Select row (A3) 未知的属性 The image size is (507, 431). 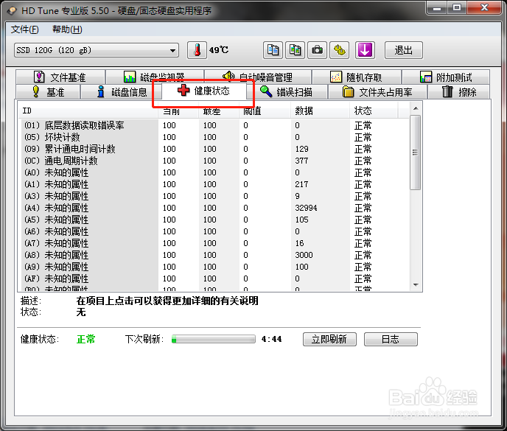coord(214,196)
